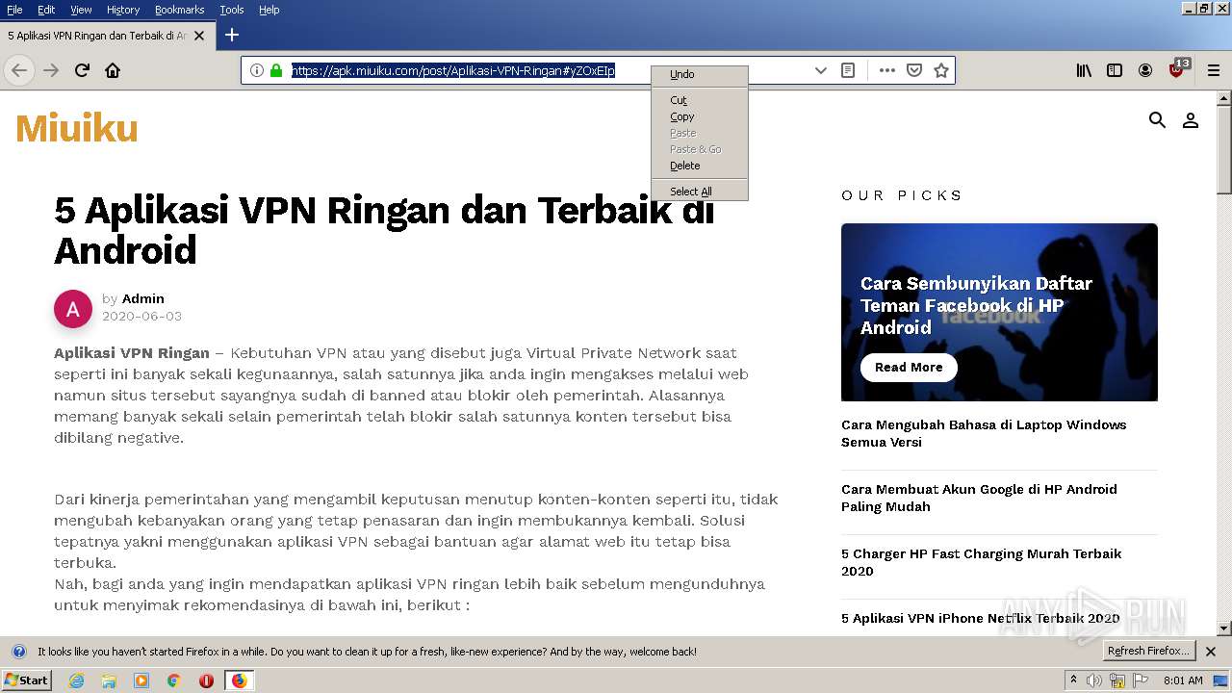Click the Read More button
The image size is (1232, 693).
pyautogui.click(x=909, y=367)
